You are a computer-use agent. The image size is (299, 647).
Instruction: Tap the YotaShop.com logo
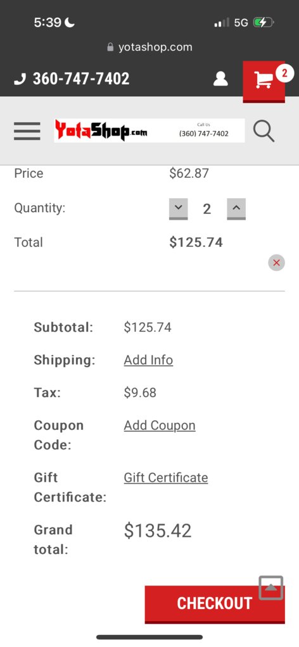[x=101, y=130]
